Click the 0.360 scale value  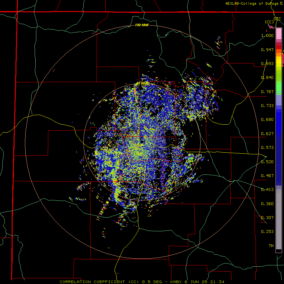coord(267,204)
